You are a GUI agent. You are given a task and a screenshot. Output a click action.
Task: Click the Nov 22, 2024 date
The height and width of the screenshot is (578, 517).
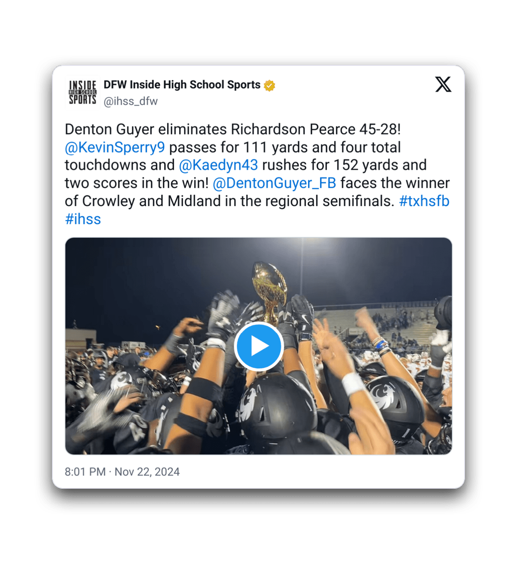(x=147, y=472)
